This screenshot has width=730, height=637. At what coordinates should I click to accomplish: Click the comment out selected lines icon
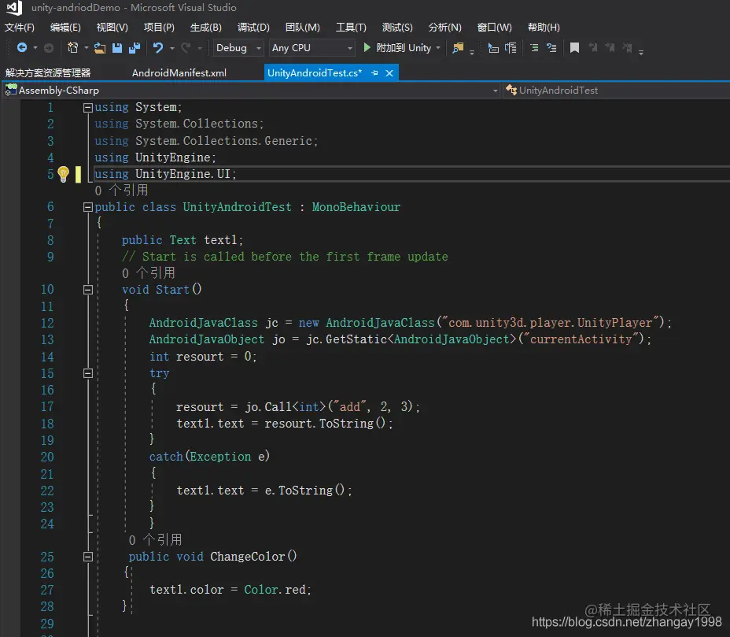534,47
